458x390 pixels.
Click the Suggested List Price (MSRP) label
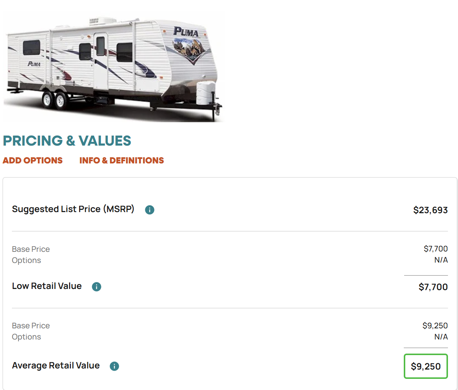point(73,209)
